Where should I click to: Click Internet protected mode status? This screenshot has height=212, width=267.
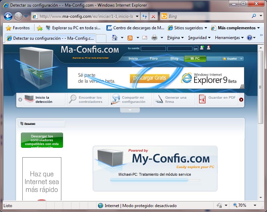click(x=137, y=206)
